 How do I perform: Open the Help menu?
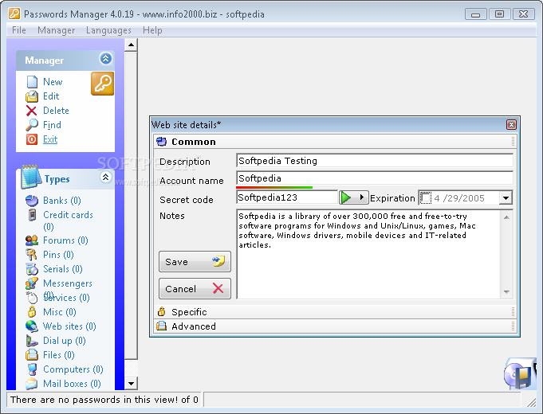point(152,30)
